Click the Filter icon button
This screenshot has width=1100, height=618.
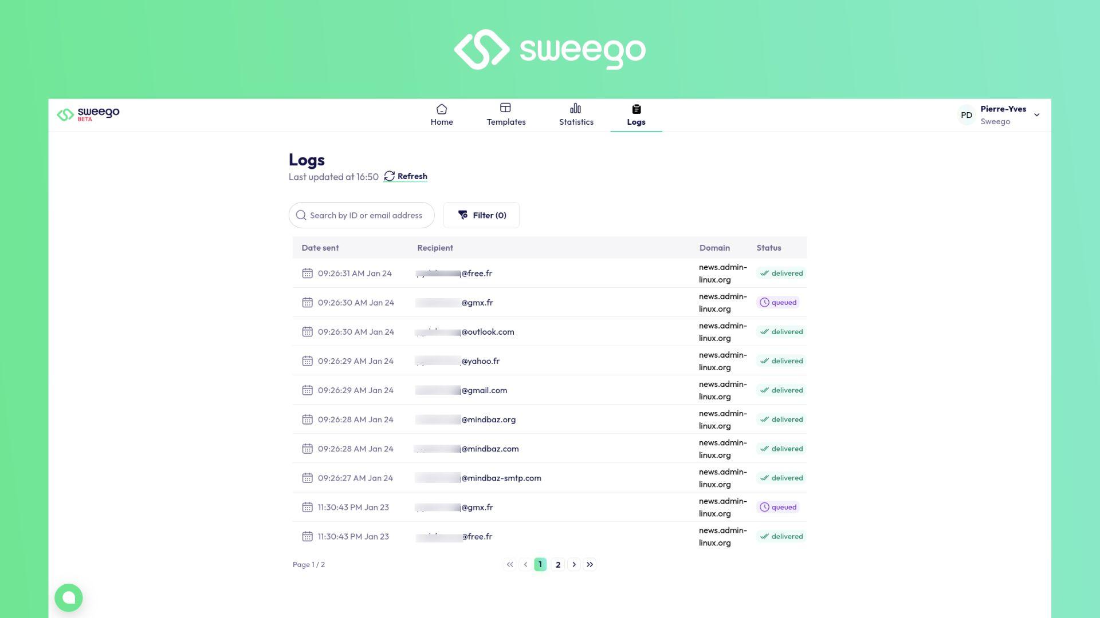coord(463,215)
